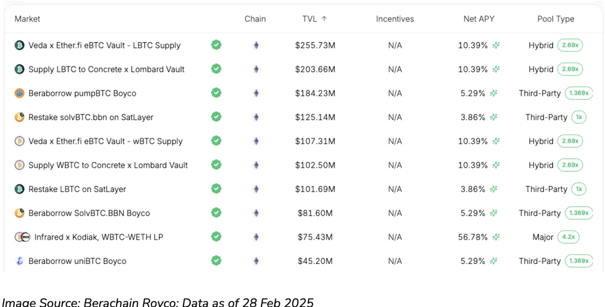This screenshot has height=307, width=605.
Task: Click Ethereum chain icon in Restake LBTC row
Action: coord(256,189)
